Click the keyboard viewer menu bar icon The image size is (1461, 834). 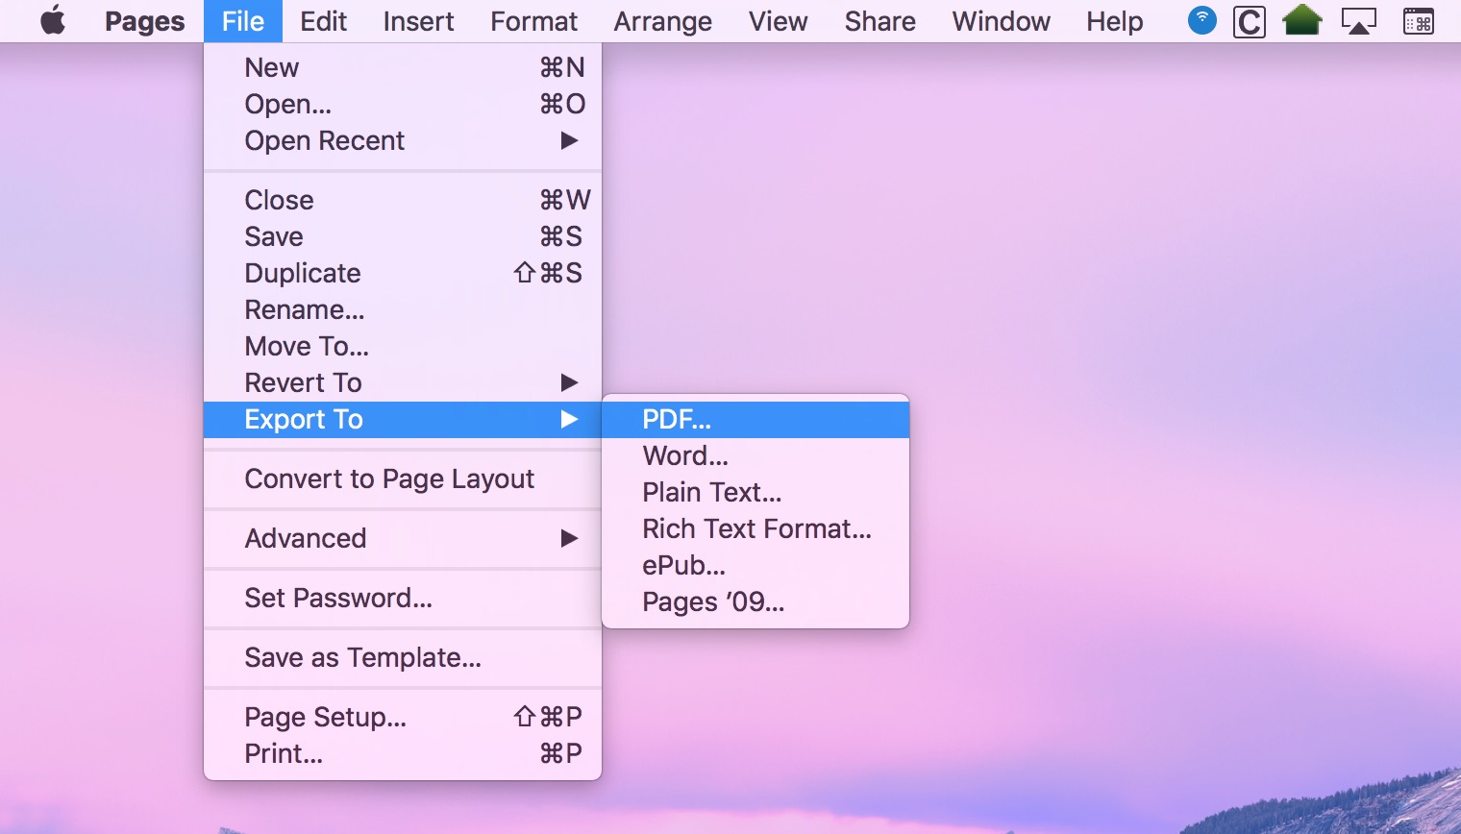point(1418,21)
